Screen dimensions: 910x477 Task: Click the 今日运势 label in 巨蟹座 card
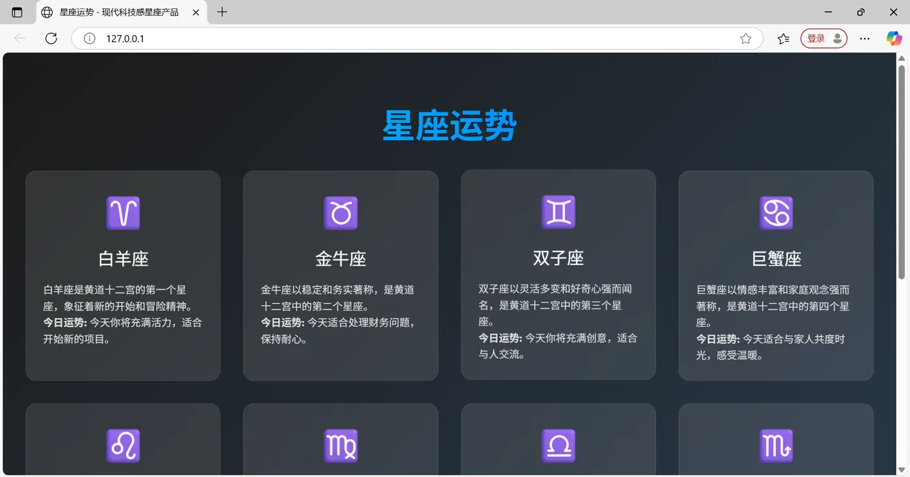pyautogui.click(x=718, y=339)
